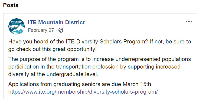Click 'mountain district' text inside round logo

tap(17, 22)
